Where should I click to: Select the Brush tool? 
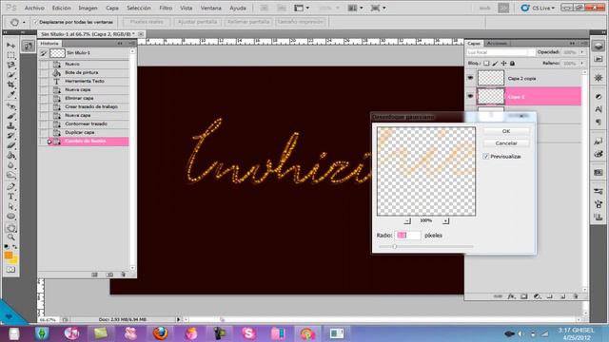tap(10, 116)
